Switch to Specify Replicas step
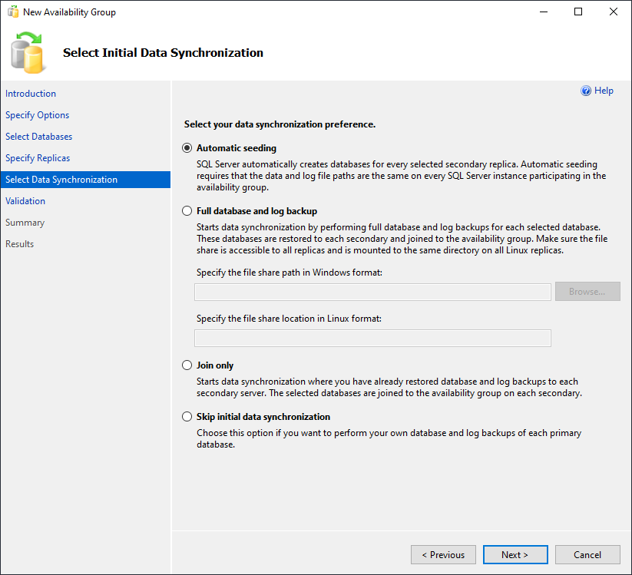This screenshot has height=575, width=632. (x=38, y=158)
